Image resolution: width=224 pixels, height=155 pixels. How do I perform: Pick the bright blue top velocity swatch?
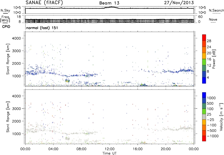point(204,95)
